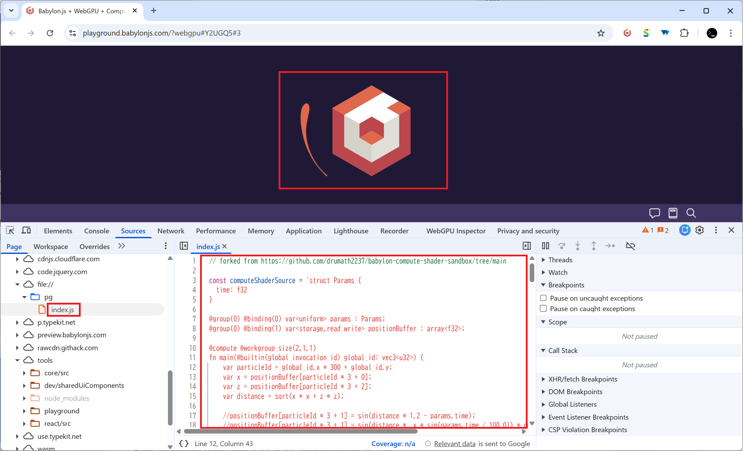The width and height of the screenshot is (743, 451).
Task: Hide the navigator sidebar icon
Action: point(184,246)
